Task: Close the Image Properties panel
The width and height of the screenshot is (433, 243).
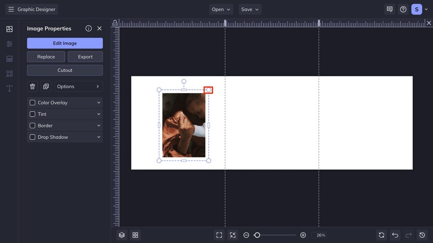Action: point(100,28)
